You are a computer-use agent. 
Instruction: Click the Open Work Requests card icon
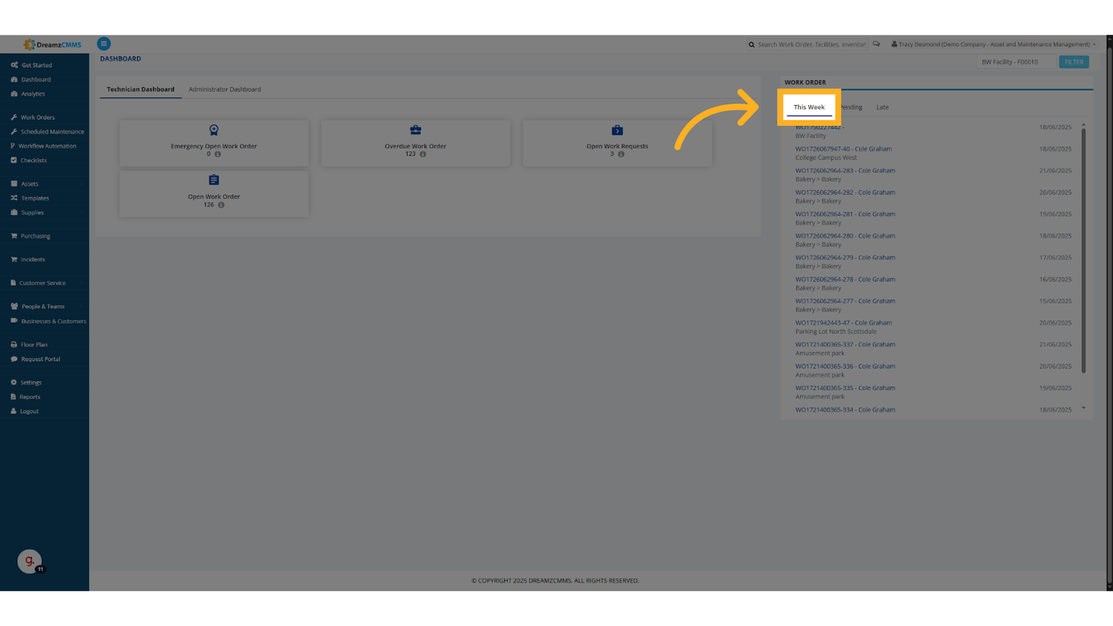pos(617,130)
